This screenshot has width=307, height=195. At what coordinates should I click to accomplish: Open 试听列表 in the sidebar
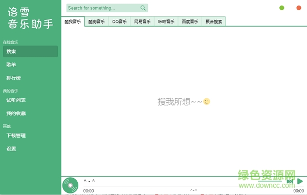[30, 100]
